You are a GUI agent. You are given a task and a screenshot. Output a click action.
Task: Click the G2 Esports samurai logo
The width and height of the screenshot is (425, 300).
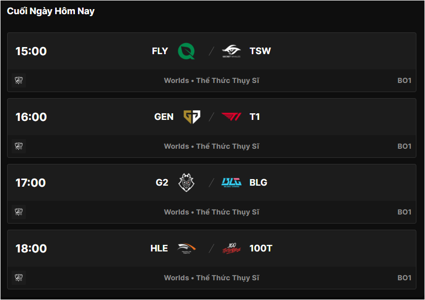tap(186, 183)
